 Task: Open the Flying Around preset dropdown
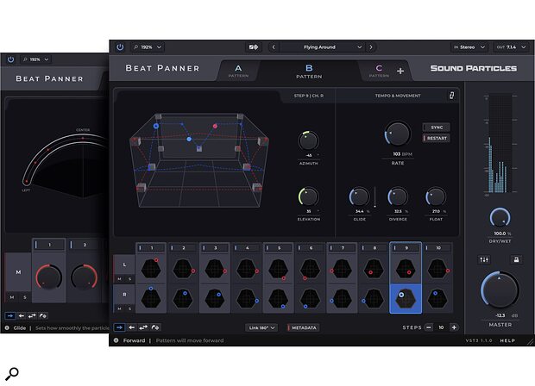tap(321, 47)
